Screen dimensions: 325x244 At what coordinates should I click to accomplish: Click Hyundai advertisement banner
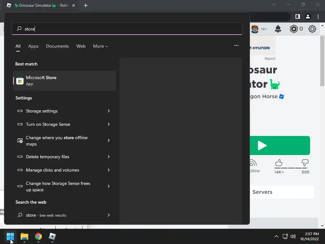coord(262,46)
